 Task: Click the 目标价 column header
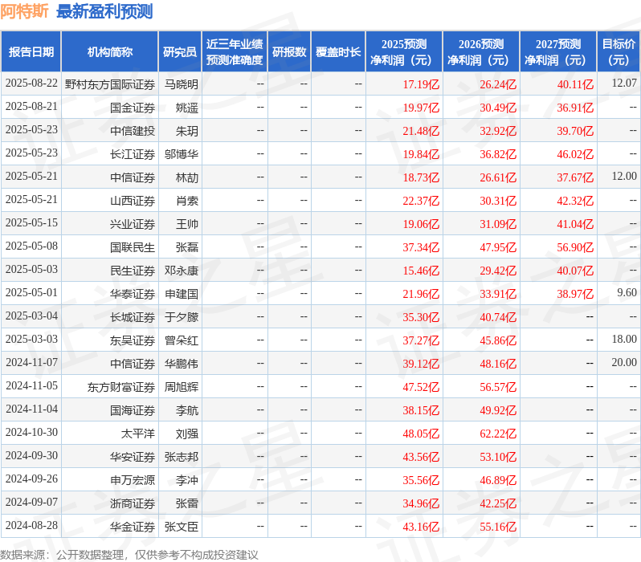(x=619, y=52)
